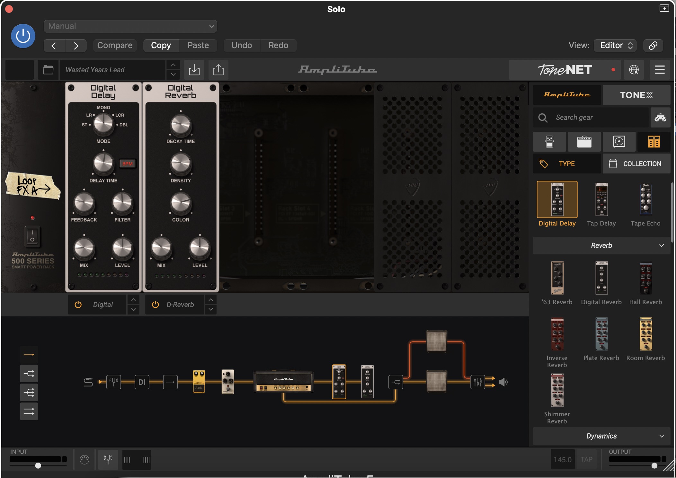The height and width of the screenshot is (478, 676).
Task: Select the single serial chain routing icon
Action: (29, 355)
